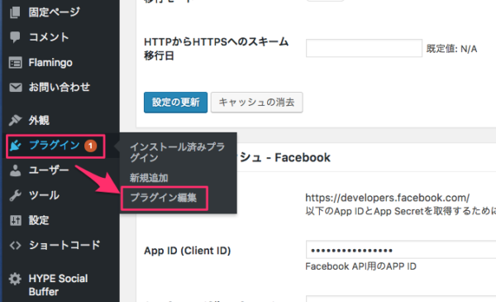The width and height of the screenshot is (496, 302).
Task: Click the Shortcode (ショートコード) brackets icon
Action: (x=15, y=246)
